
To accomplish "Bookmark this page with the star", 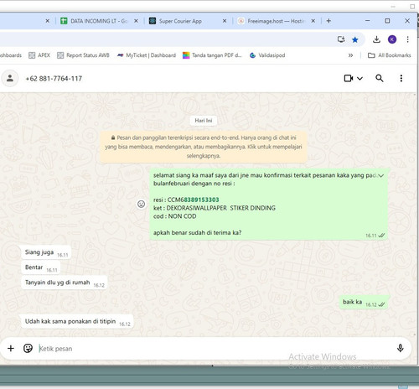I will coord(355,39).
